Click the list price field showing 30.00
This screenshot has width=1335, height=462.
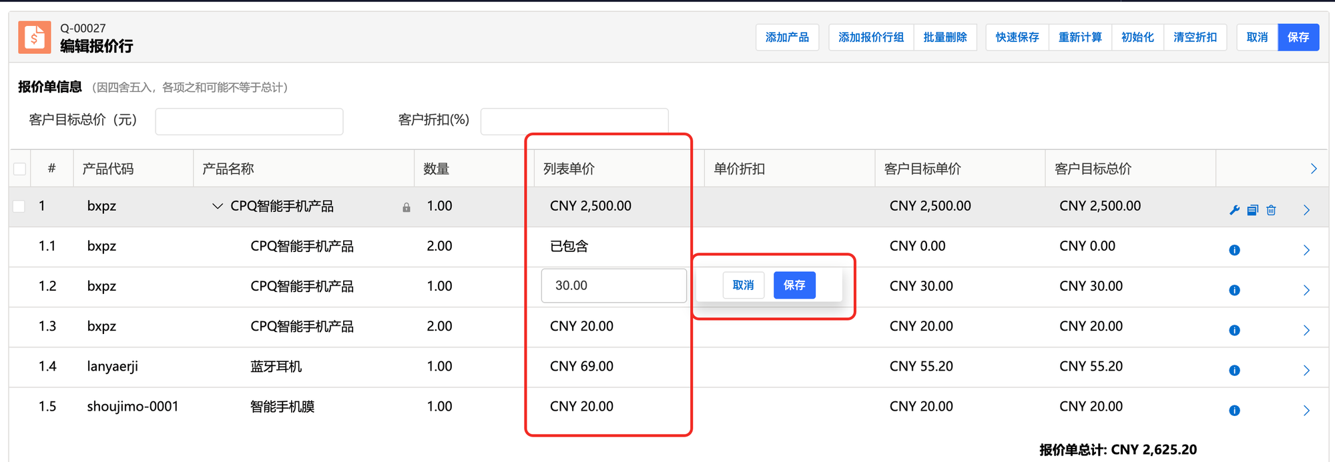pos(613,285)
